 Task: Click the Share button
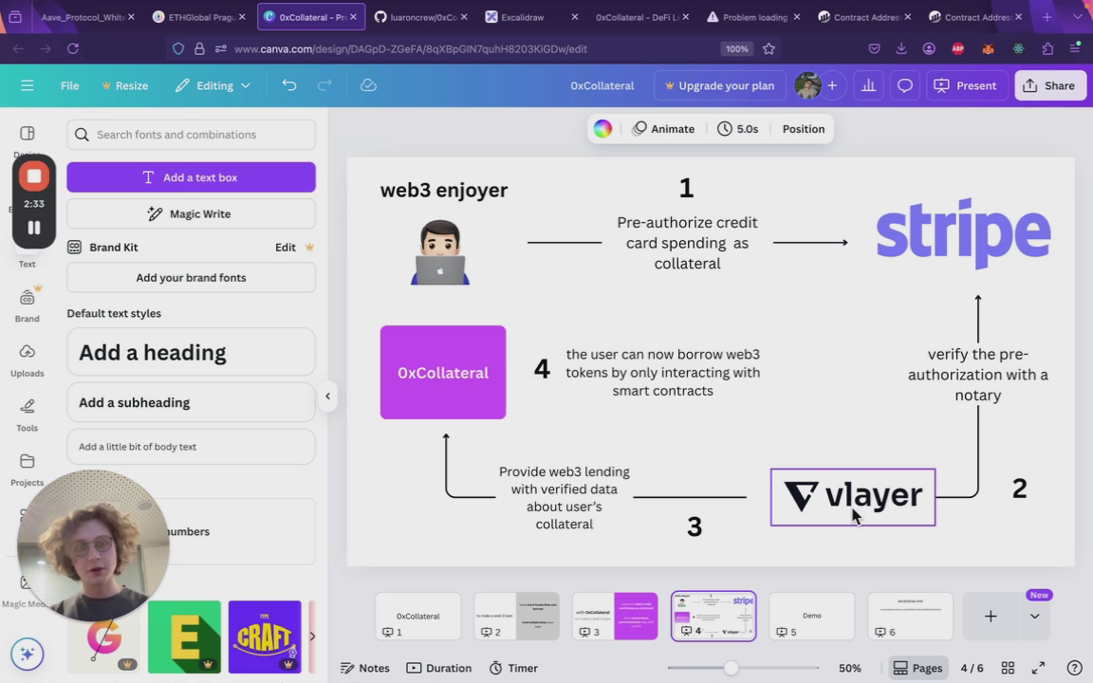pos(1049,85)
